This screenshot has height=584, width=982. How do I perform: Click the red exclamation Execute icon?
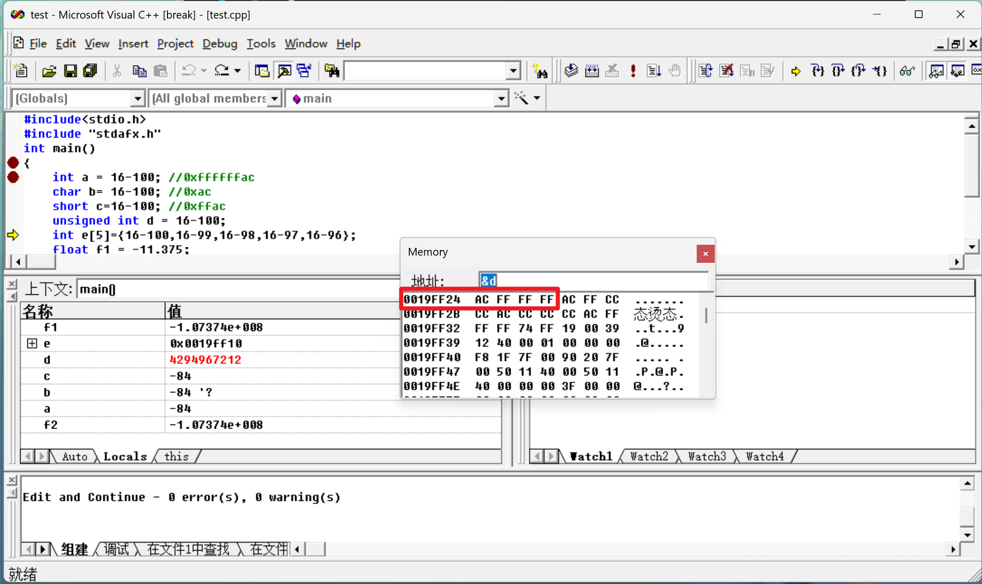coord(633,71)
